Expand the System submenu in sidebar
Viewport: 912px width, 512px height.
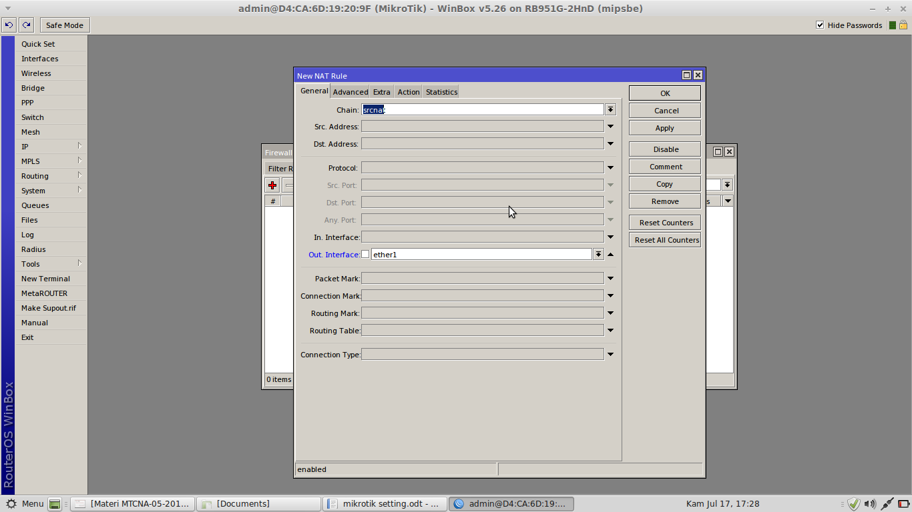(51, 191)
